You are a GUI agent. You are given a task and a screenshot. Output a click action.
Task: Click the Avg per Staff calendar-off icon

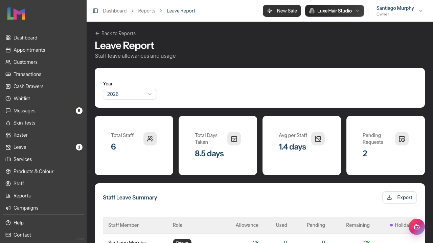pos(318,139)
